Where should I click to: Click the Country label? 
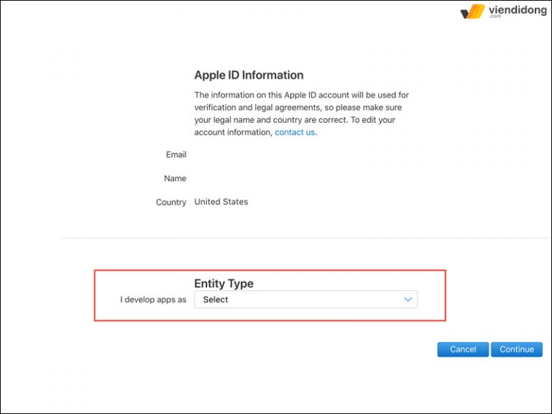point(171,202)
